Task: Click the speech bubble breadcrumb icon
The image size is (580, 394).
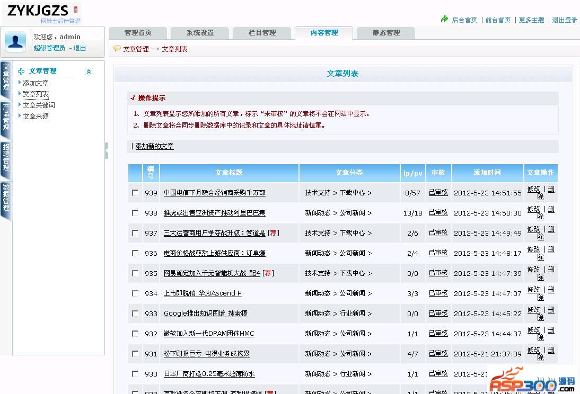Action: [x=117, y=48]
